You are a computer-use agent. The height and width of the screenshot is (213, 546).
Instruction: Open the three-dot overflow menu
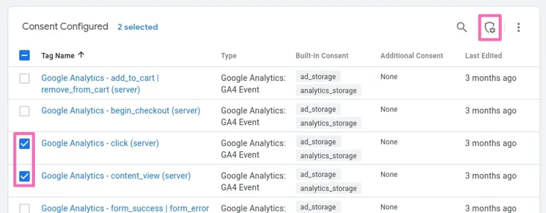click(518, 28)
